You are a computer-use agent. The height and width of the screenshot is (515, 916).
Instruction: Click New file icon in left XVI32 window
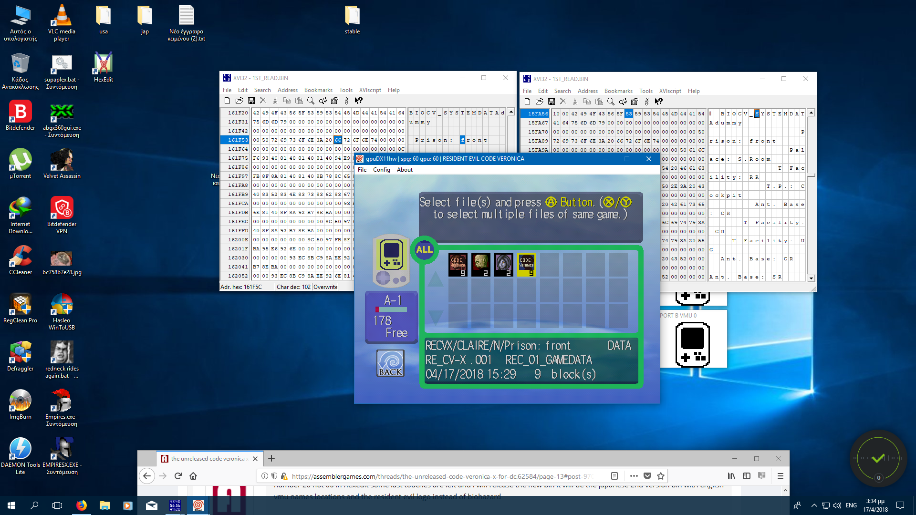pyautogui.click(x=228, y=101)
